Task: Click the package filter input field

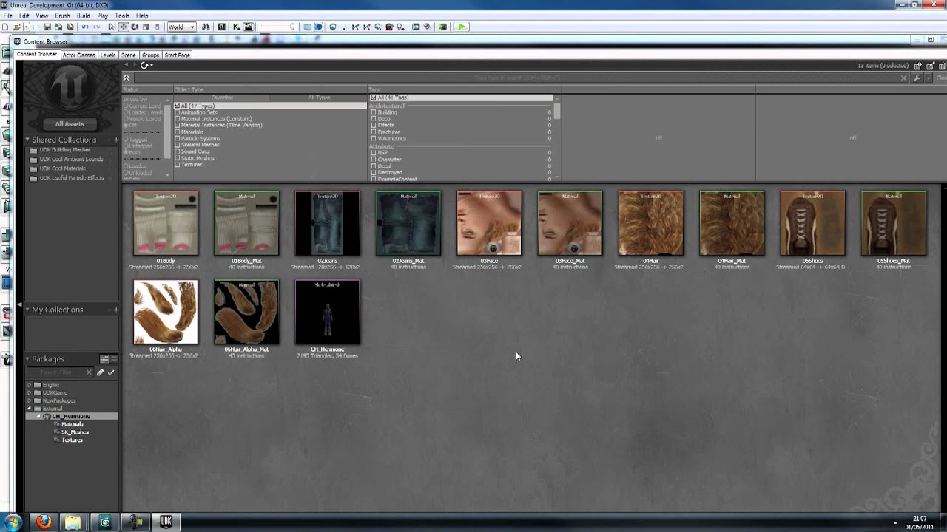Action: tap(56, 372)
